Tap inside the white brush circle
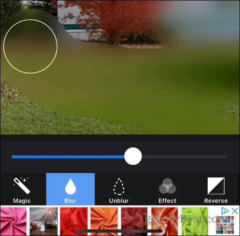This screenshot has width=240, height=236. (30, 46)
